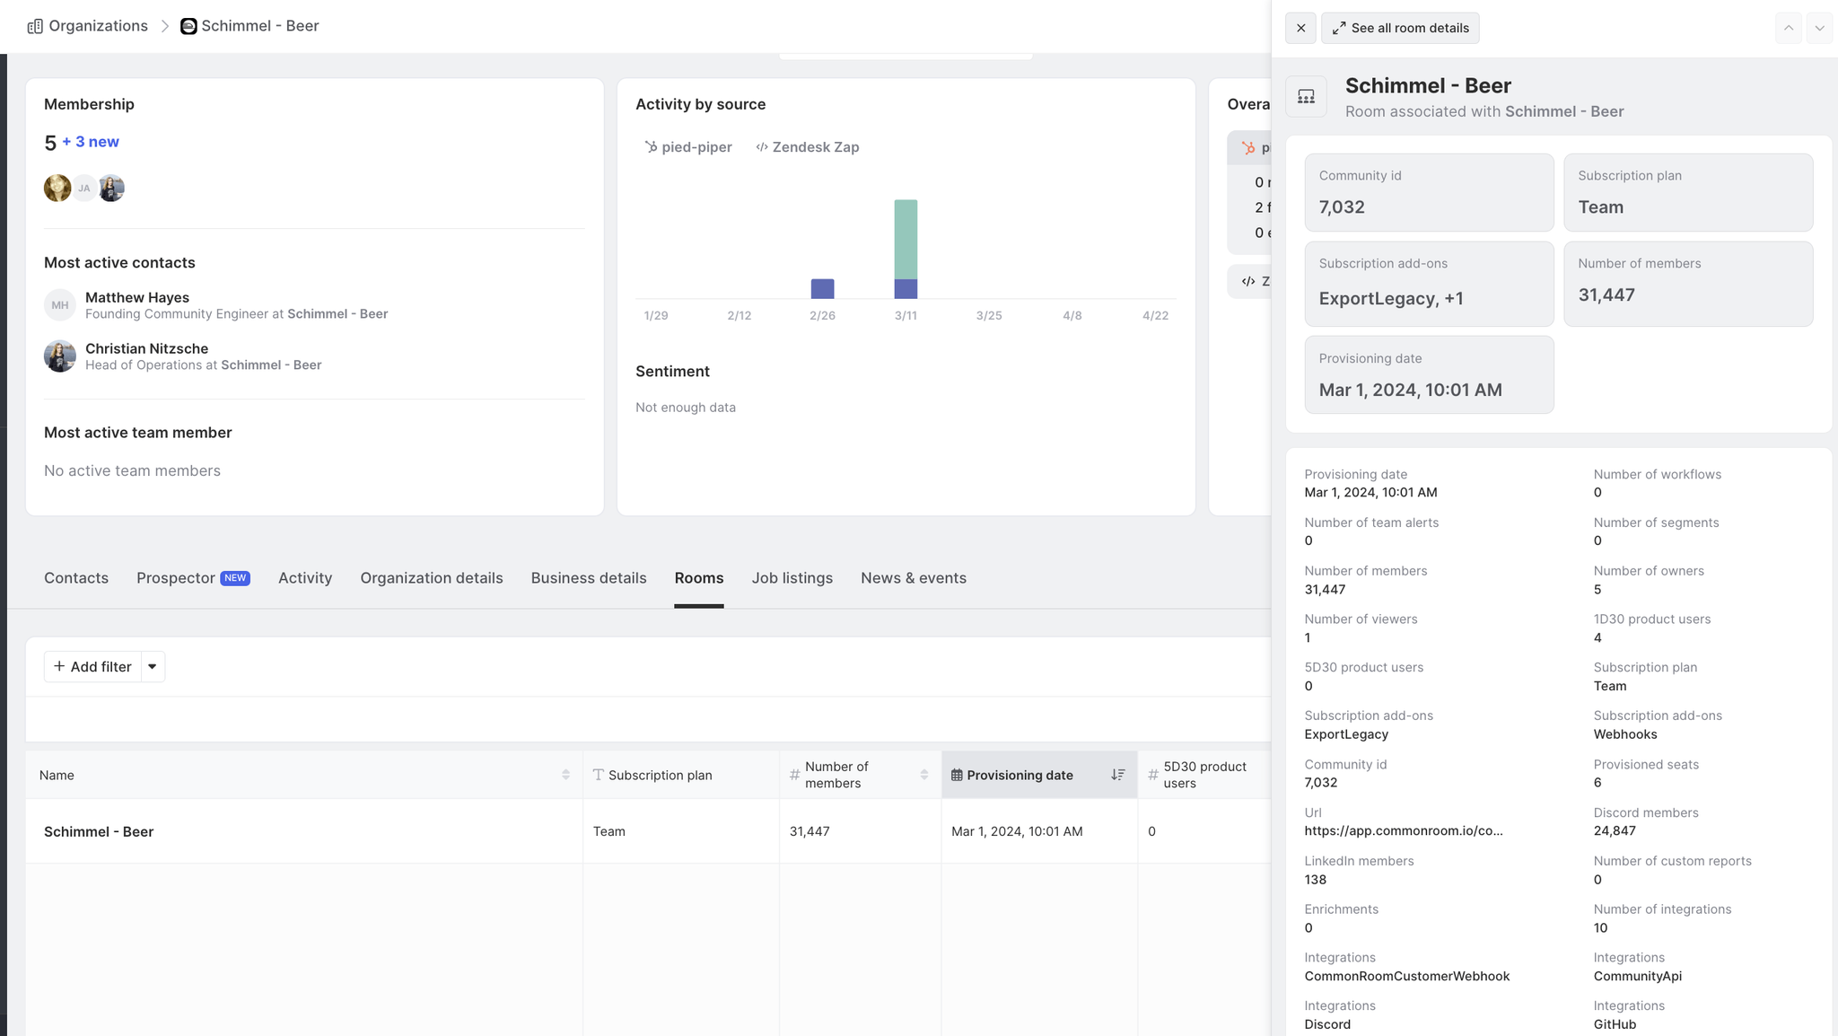
Task: Click the Add filter button
Action: click(93, 666)
